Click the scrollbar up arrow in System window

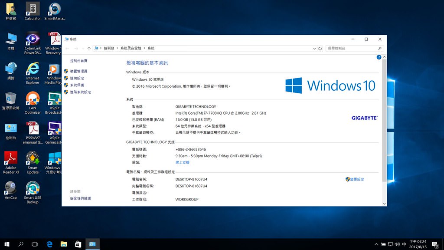pos(384,57)
